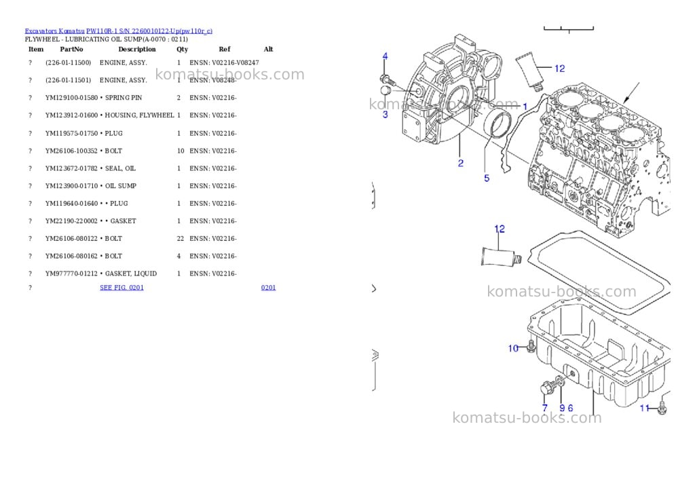Click the GASKET, LIQUID description

point(131,274)
